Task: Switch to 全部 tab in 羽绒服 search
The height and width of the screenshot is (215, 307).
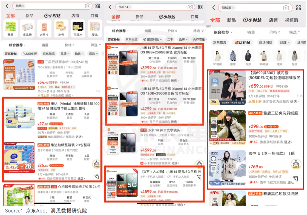Action: (x=215, y=20)
